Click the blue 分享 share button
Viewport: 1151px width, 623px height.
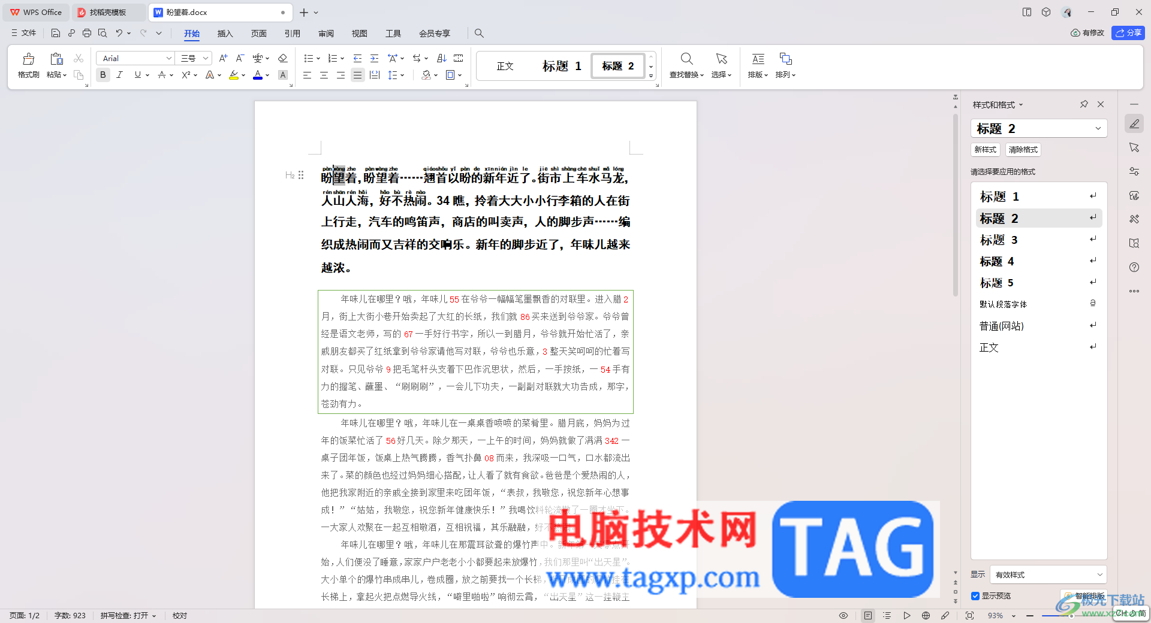(1128, 33)
